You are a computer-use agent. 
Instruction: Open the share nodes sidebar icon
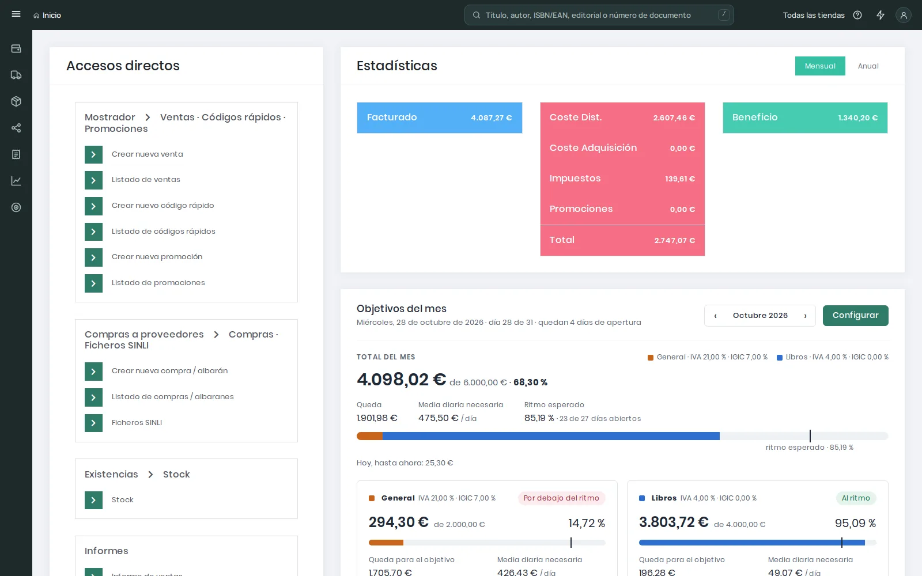point(16,128)
